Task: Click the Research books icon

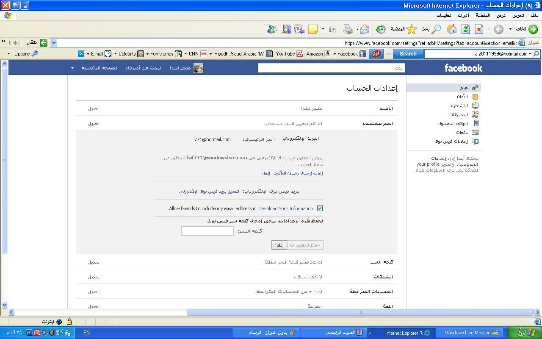Action: 287,29
